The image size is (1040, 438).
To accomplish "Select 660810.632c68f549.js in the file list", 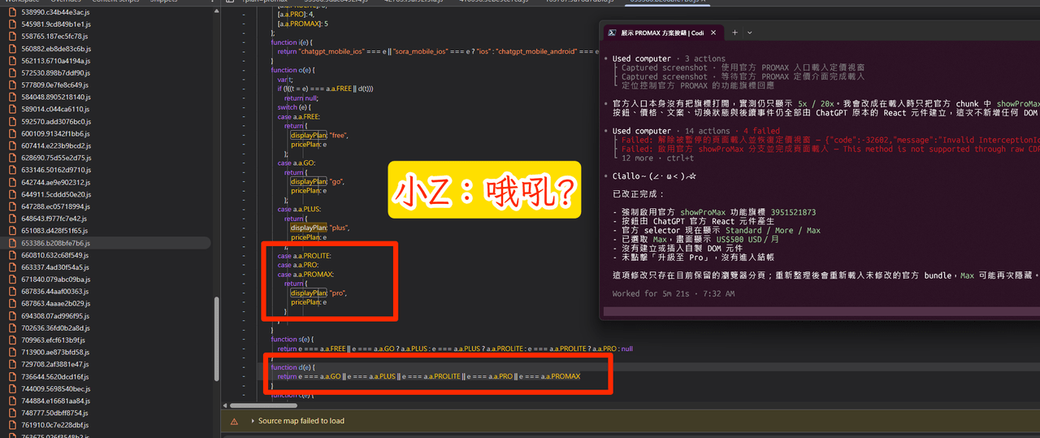I will 57,255.
